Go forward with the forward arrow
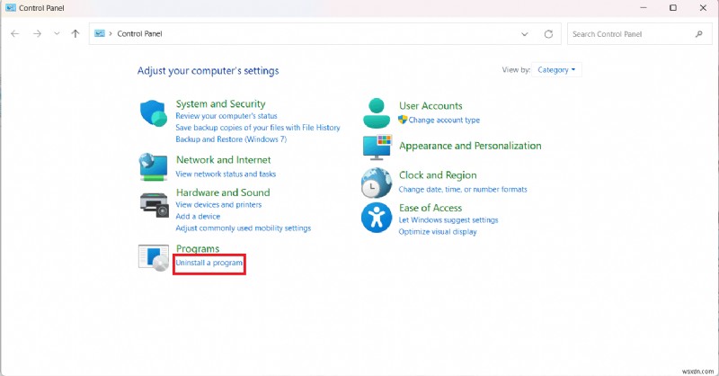 coord(37,33)
